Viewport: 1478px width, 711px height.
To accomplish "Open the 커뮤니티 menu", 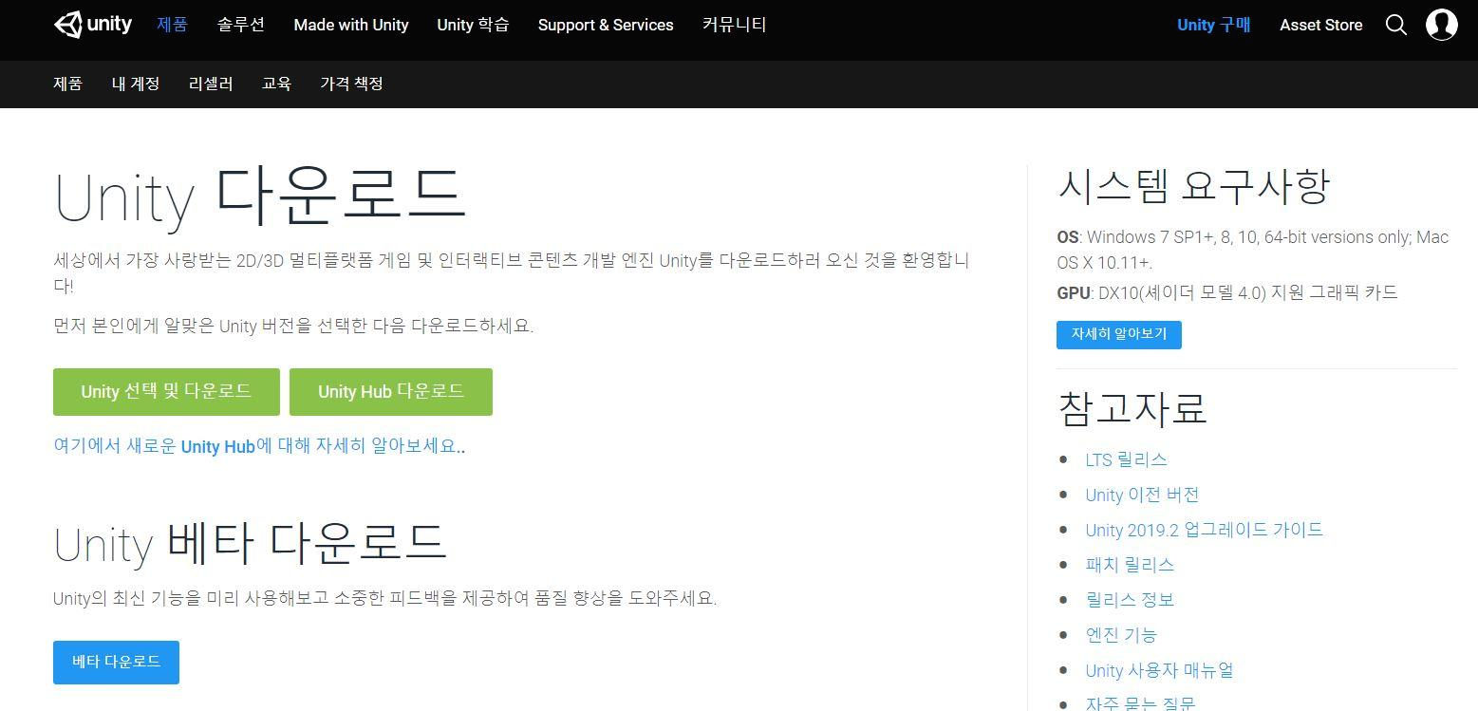I will click(x=735, y=25).
